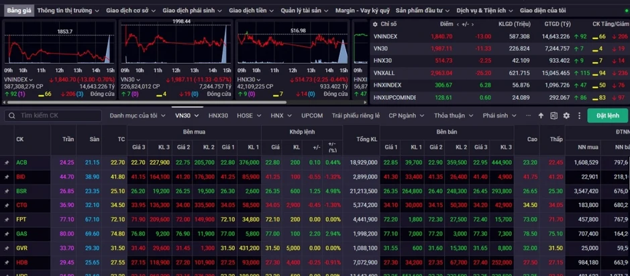Select HNXUPCOMINDEX row in index table
This screenshot has height=276, width=630.
tap(499, 97)
